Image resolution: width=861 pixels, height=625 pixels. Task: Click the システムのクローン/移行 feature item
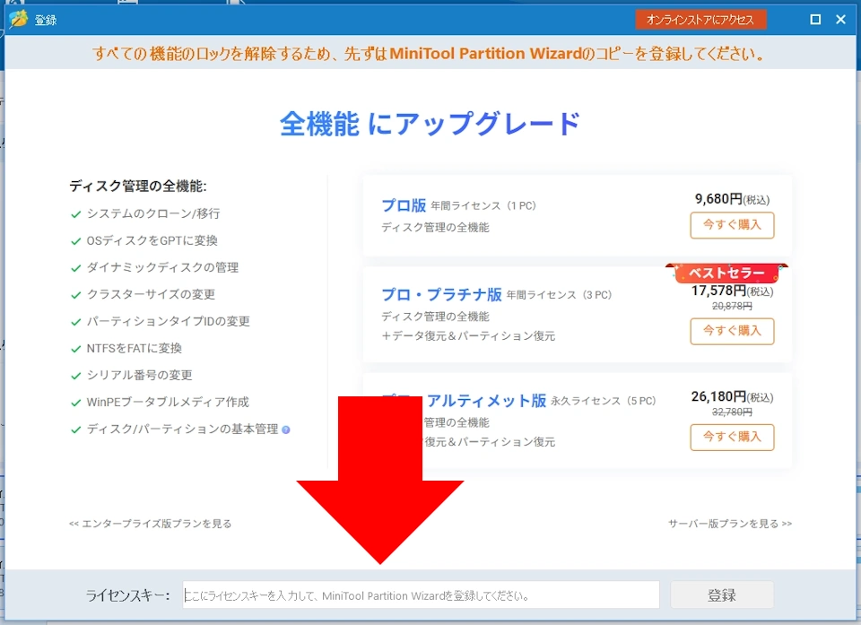coord(153,213)
